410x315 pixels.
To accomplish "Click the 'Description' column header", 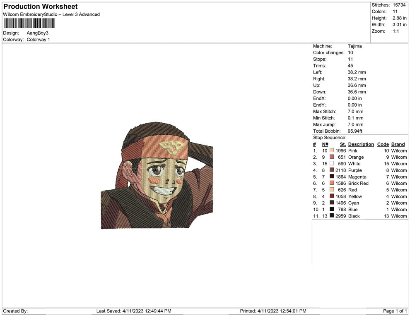I will [361, 144].
